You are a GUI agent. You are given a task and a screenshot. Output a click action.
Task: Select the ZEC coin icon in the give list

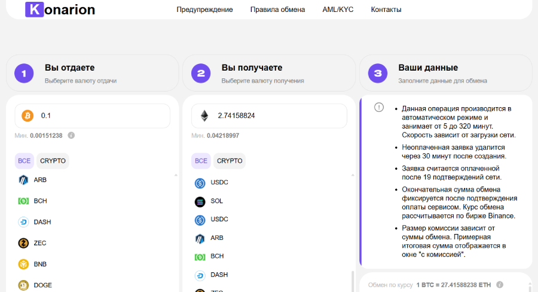[x=24, y=243]
